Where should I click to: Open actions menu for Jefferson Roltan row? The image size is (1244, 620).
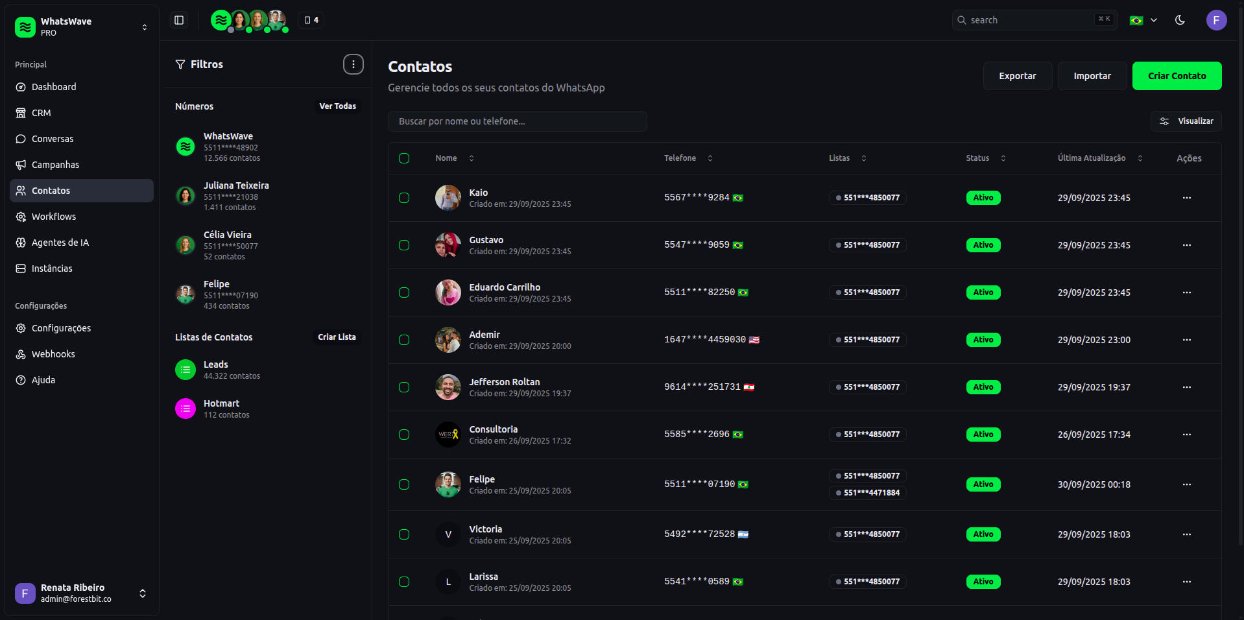1186,387
